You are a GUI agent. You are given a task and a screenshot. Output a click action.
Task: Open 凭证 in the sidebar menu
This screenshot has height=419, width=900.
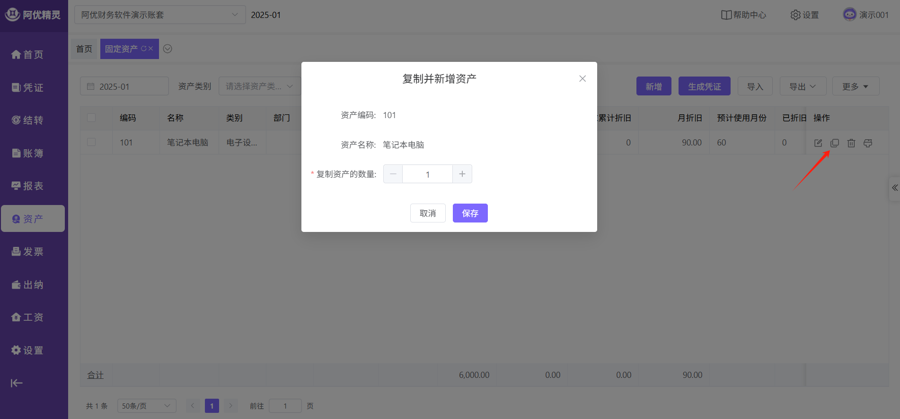(x=27, y=87)
